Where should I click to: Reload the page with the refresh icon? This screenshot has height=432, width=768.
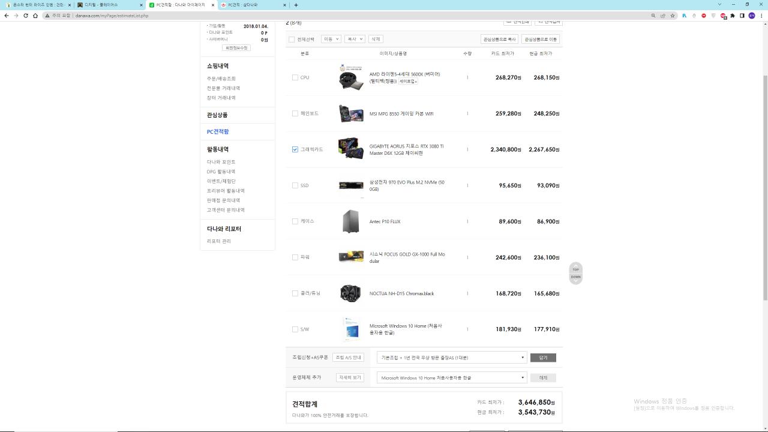[x=26, y=16]
